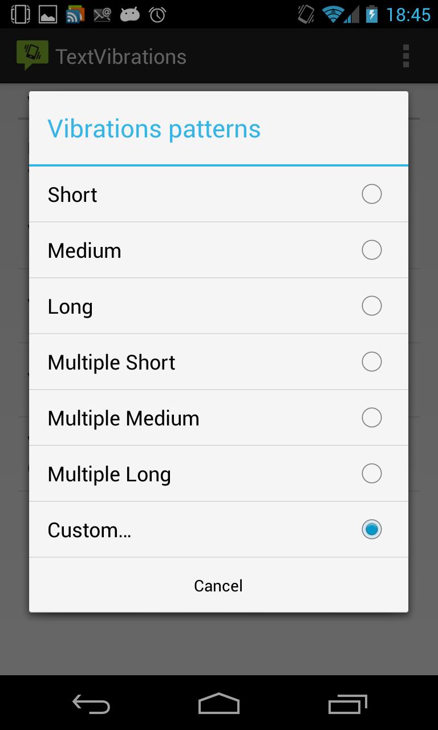This screenshot has height=730, width=438.
Task: Tap the Wi-Fi signal status icon
Action: point(332,14)
